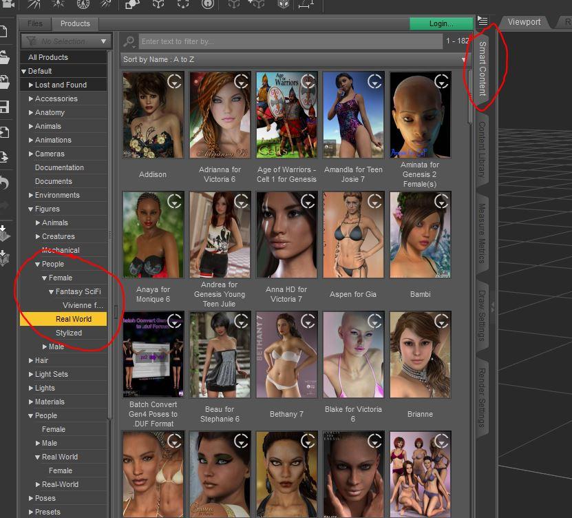Screen dimensions: 572x518
Task: Click the Import file icon
Action: (x=4, y=132)
